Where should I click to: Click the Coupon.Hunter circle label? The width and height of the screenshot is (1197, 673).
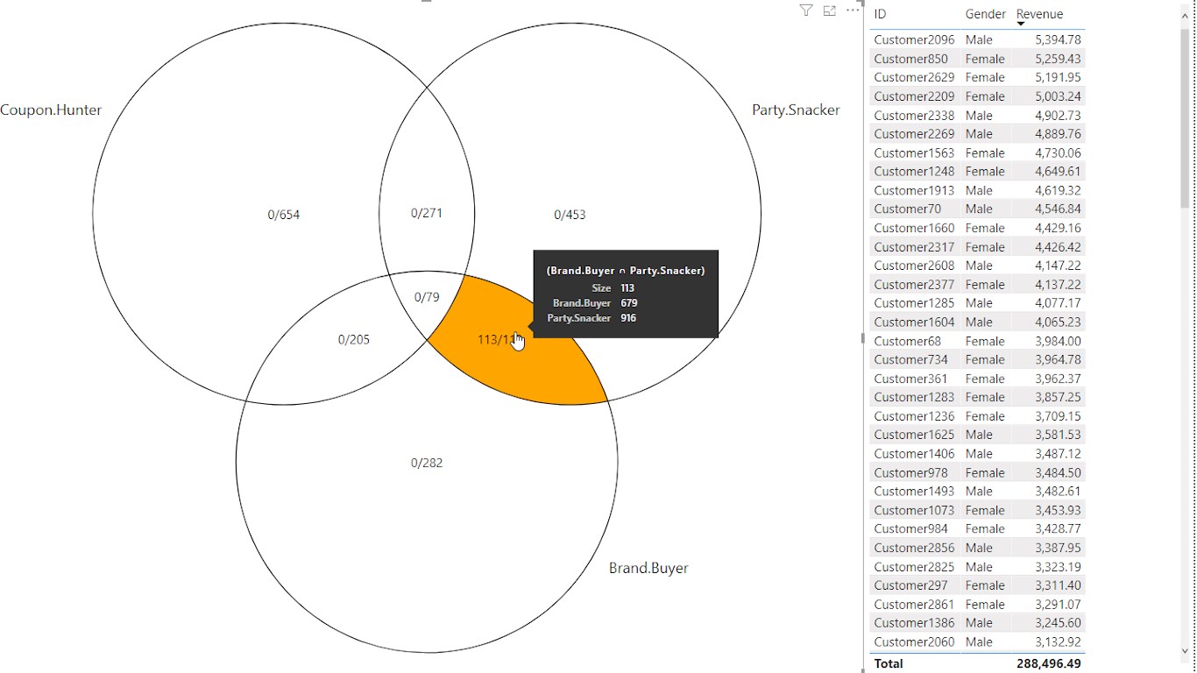[x=51, y=110]
